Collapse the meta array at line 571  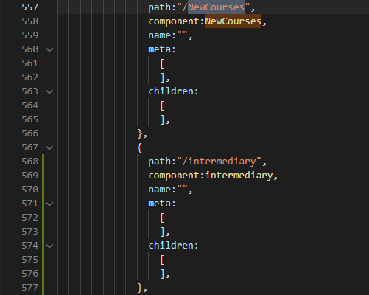[49, 204]
